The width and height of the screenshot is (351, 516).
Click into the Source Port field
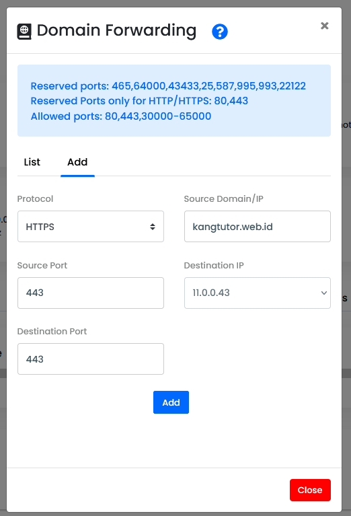tap(91, 293)
